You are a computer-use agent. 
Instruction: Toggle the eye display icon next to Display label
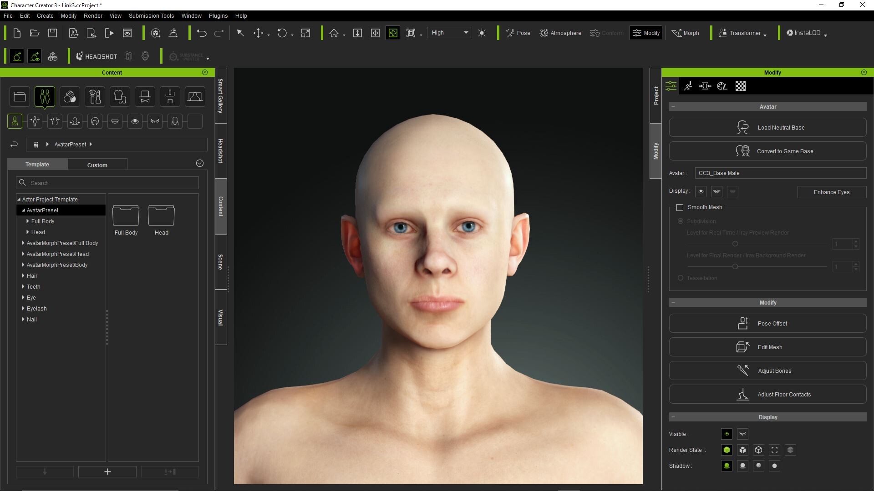point(701,191)
